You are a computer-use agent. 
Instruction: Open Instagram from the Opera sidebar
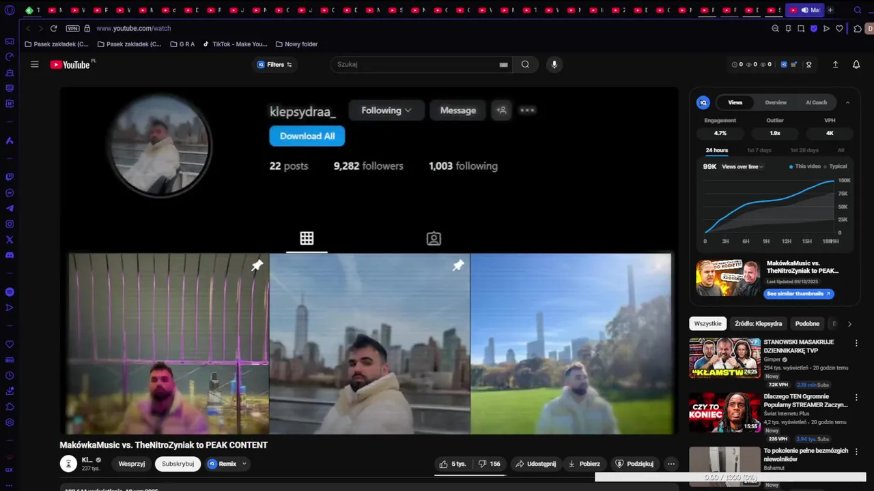[x=10, y=224]
